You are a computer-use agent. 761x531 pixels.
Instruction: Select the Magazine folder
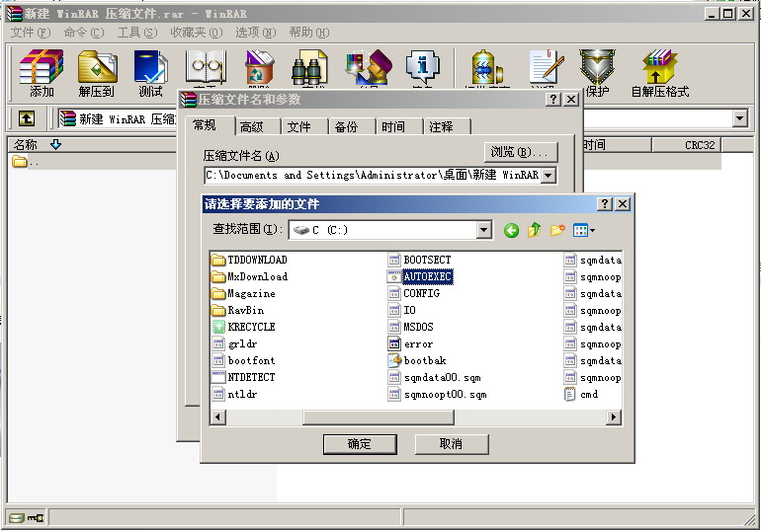pos(244,293)
